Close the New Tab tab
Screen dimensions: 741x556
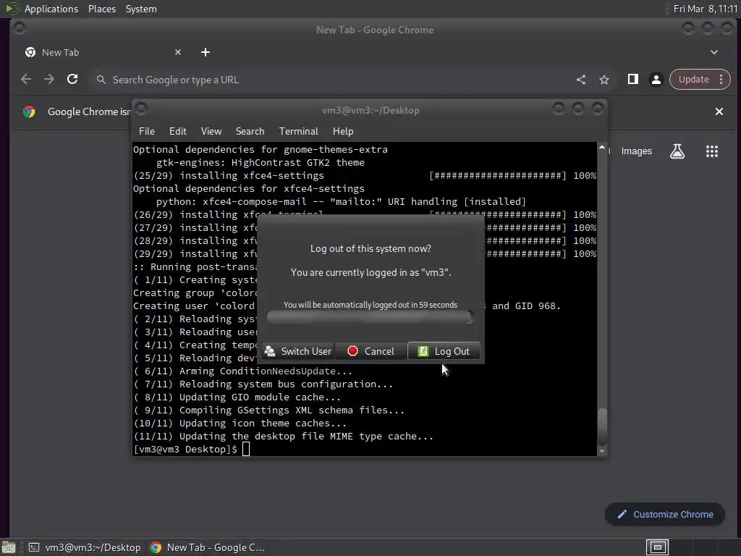tap(178, 52)
